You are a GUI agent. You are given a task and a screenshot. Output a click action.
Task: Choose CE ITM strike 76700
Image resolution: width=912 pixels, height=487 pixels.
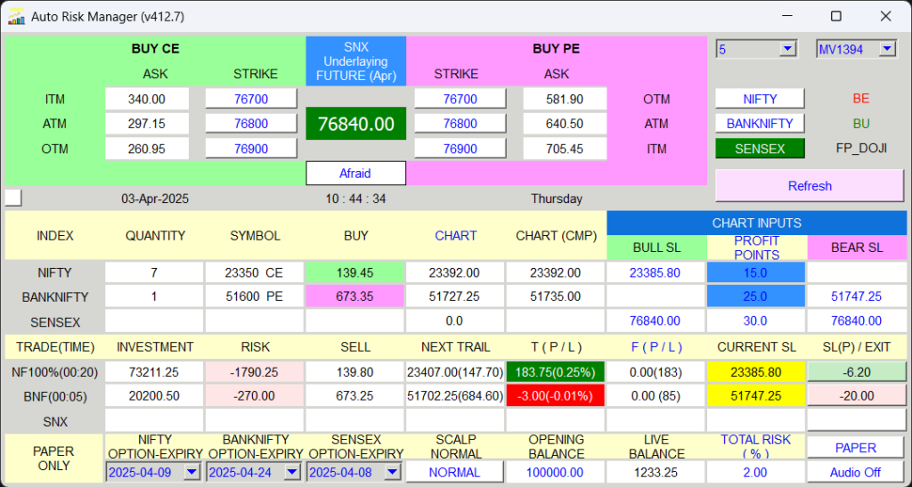(x=251, y=99)
